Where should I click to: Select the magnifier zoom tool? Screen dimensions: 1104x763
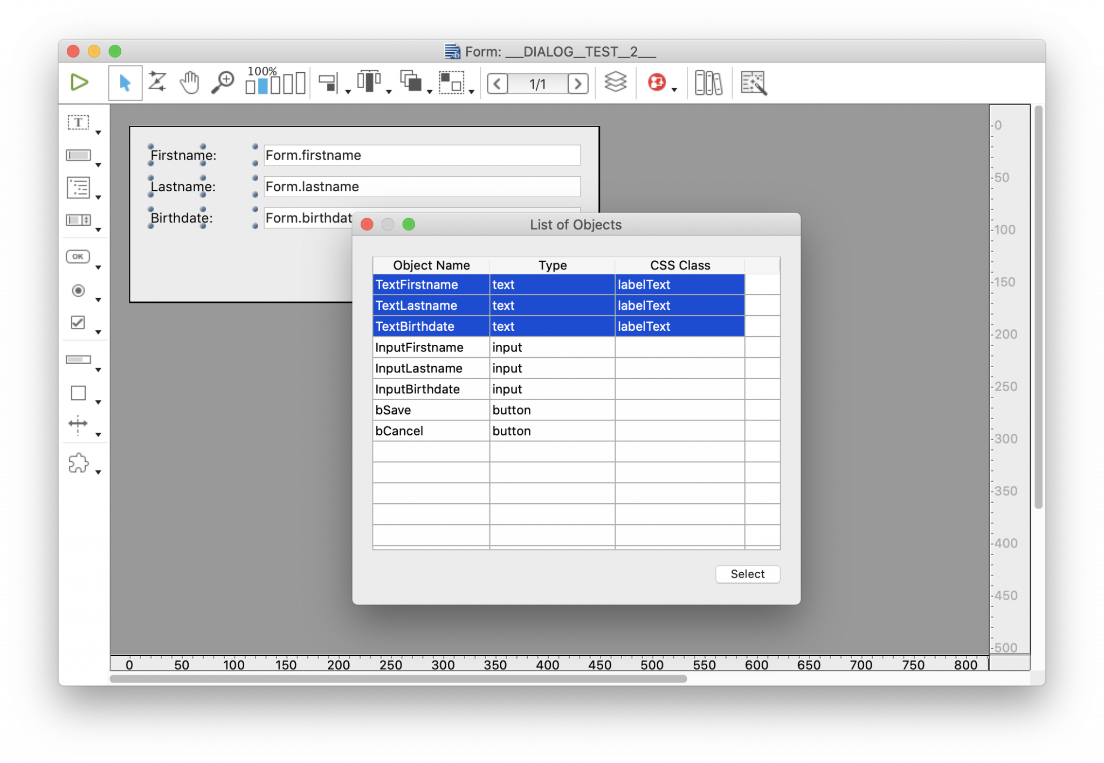(x=222, y=82)
